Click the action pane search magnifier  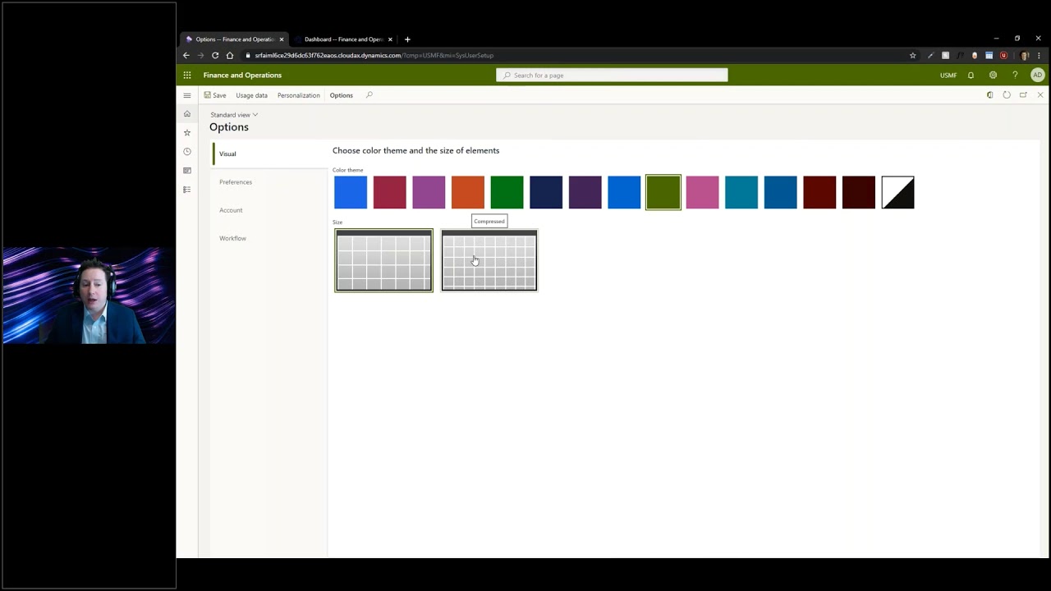(369, 95)
